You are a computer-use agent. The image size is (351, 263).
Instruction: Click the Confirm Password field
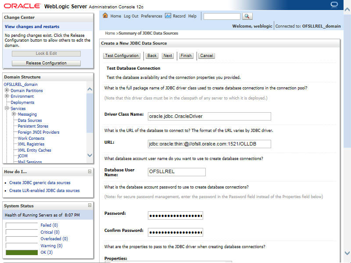[175, 232]
